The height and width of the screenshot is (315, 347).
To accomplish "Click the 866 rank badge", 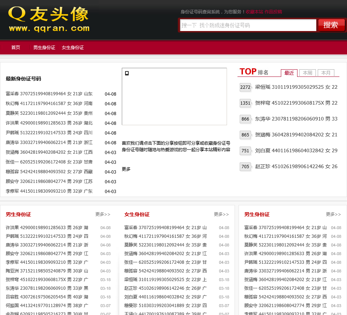I will pos(245,119).
